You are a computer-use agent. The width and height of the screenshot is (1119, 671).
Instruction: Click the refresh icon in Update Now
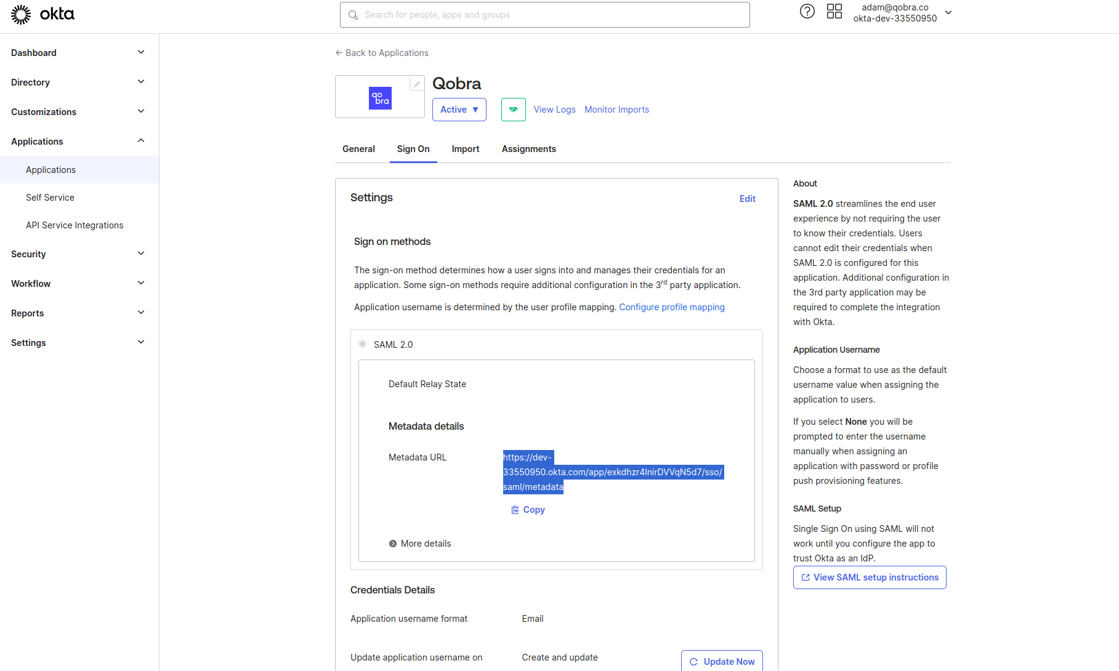click(693, 662)
